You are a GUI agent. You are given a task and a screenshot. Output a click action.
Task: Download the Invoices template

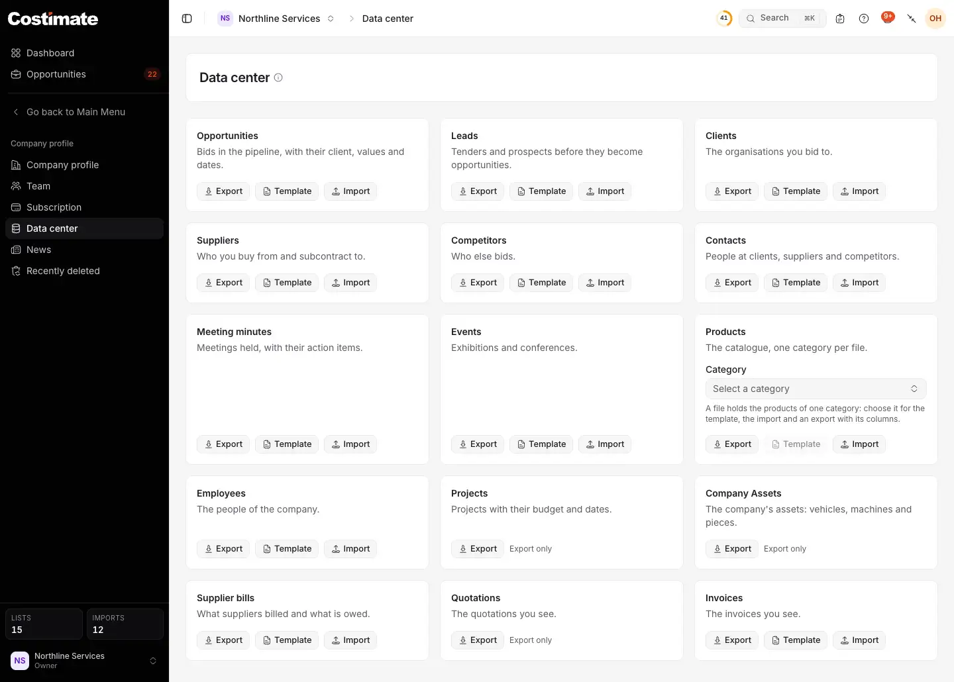796,640
